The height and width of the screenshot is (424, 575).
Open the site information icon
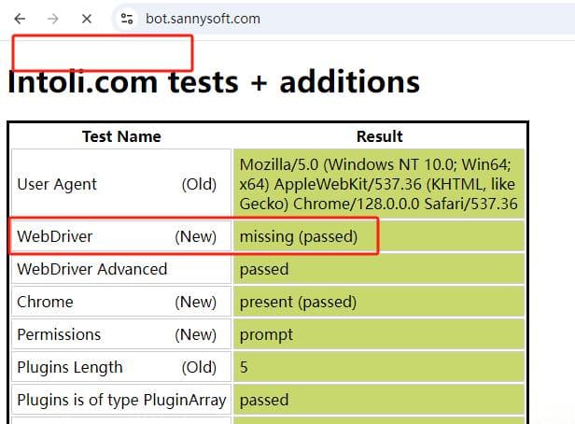tap(127, 19)
